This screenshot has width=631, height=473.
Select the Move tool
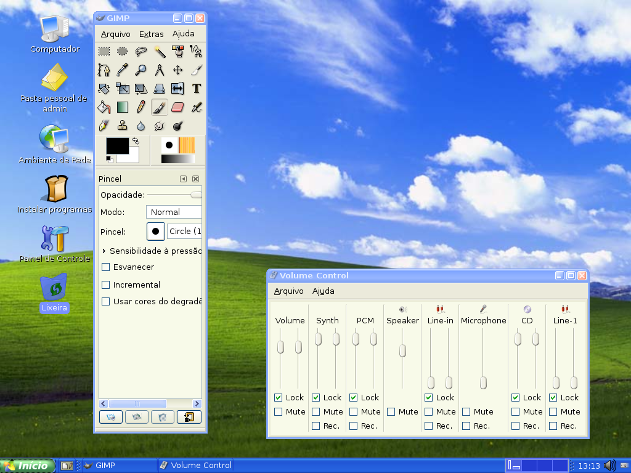point(177,70)
